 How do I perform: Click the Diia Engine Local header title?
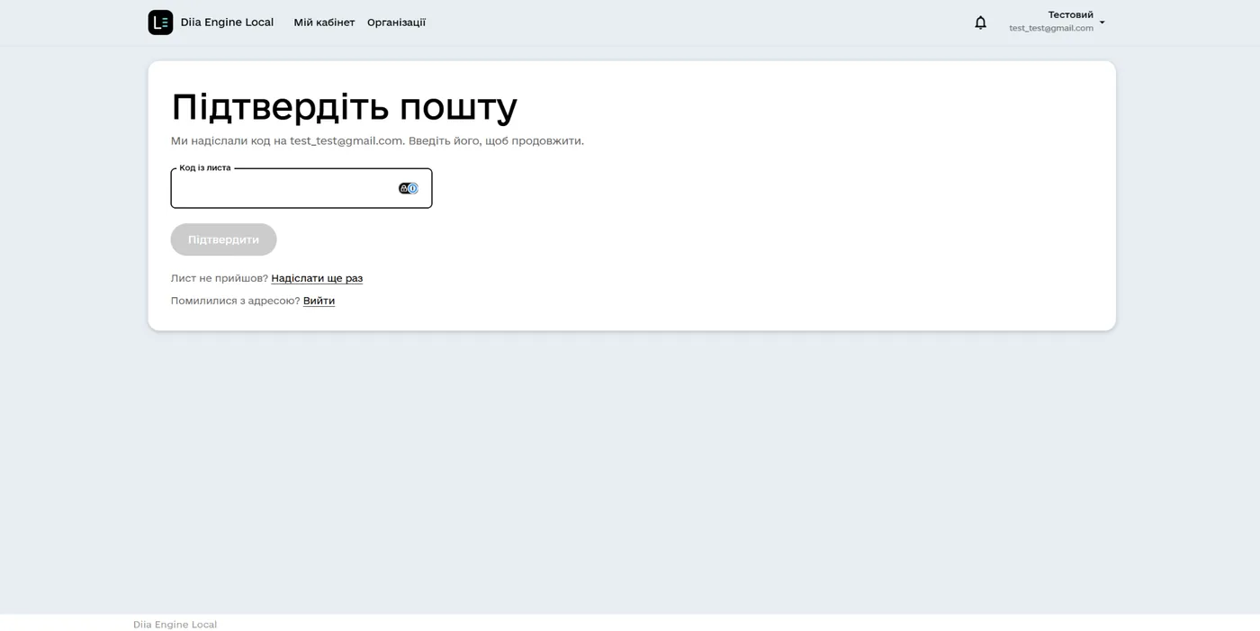click(227, 23)
